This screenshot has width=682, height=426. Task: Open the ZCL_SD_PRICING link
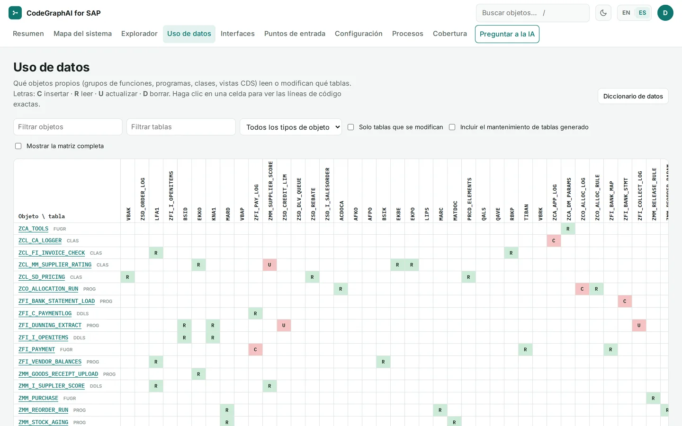click(42, 277)
